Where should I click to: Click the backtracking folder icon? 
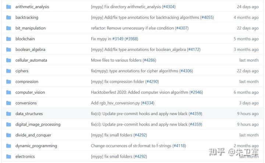[8, 17]
